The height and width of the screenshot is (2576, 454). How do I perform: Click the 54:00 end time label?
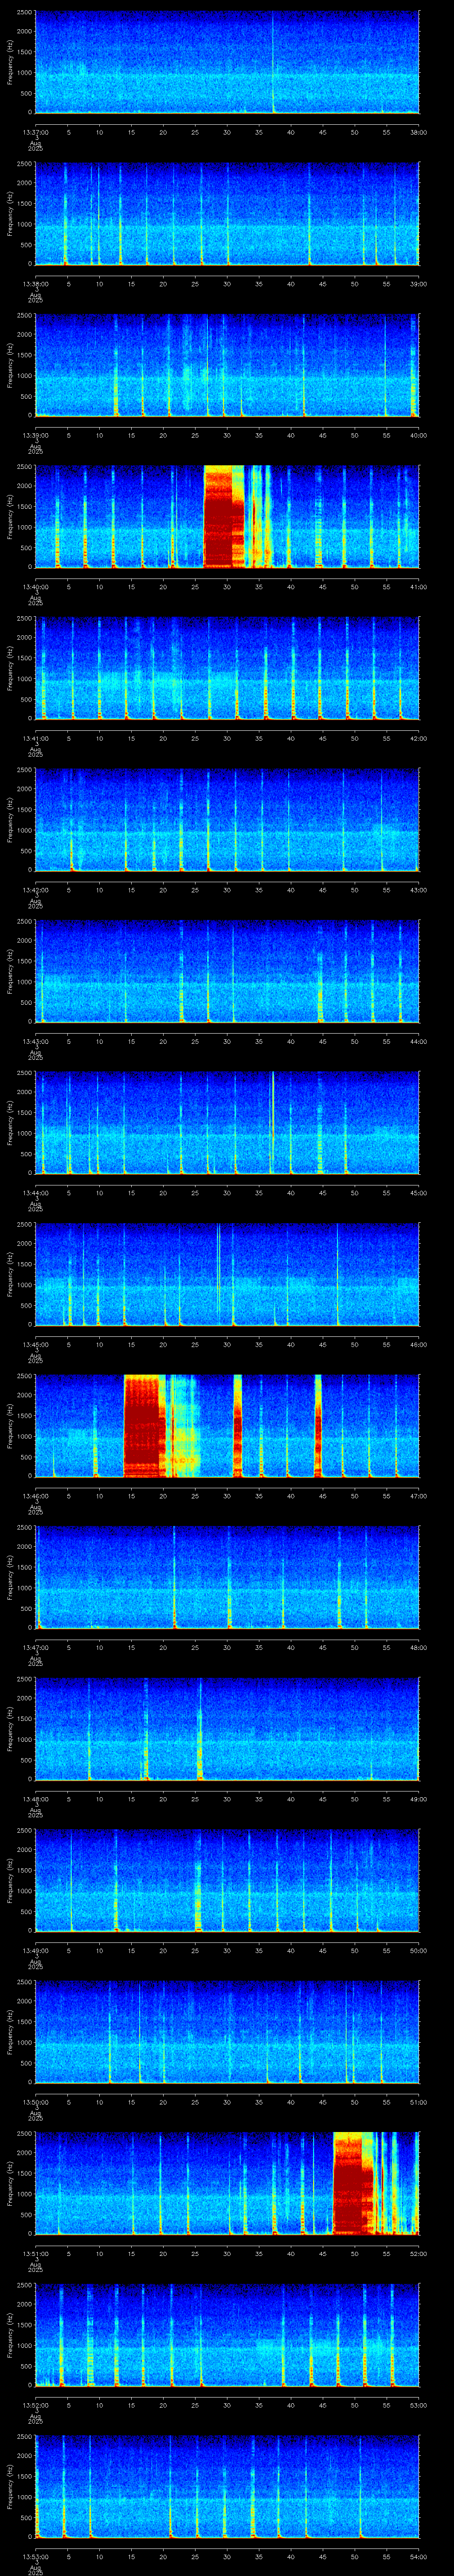[418, 2556]
